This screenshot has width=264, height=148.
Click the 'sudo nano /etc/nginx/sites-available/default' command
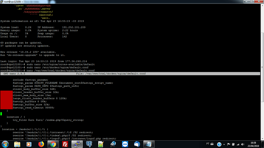point(60,64)
